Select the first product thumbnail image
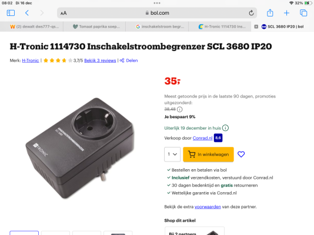 click(24, 233)
